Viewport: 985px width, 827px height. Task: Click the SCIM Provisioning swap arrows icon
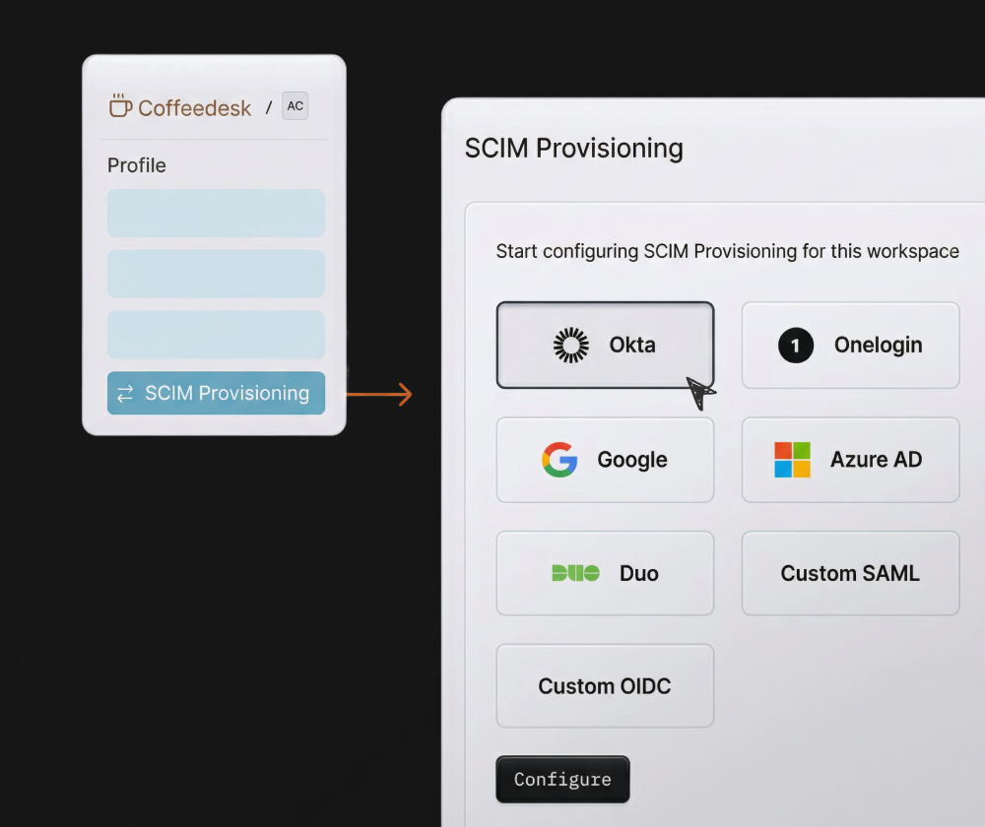pos(125,393)
